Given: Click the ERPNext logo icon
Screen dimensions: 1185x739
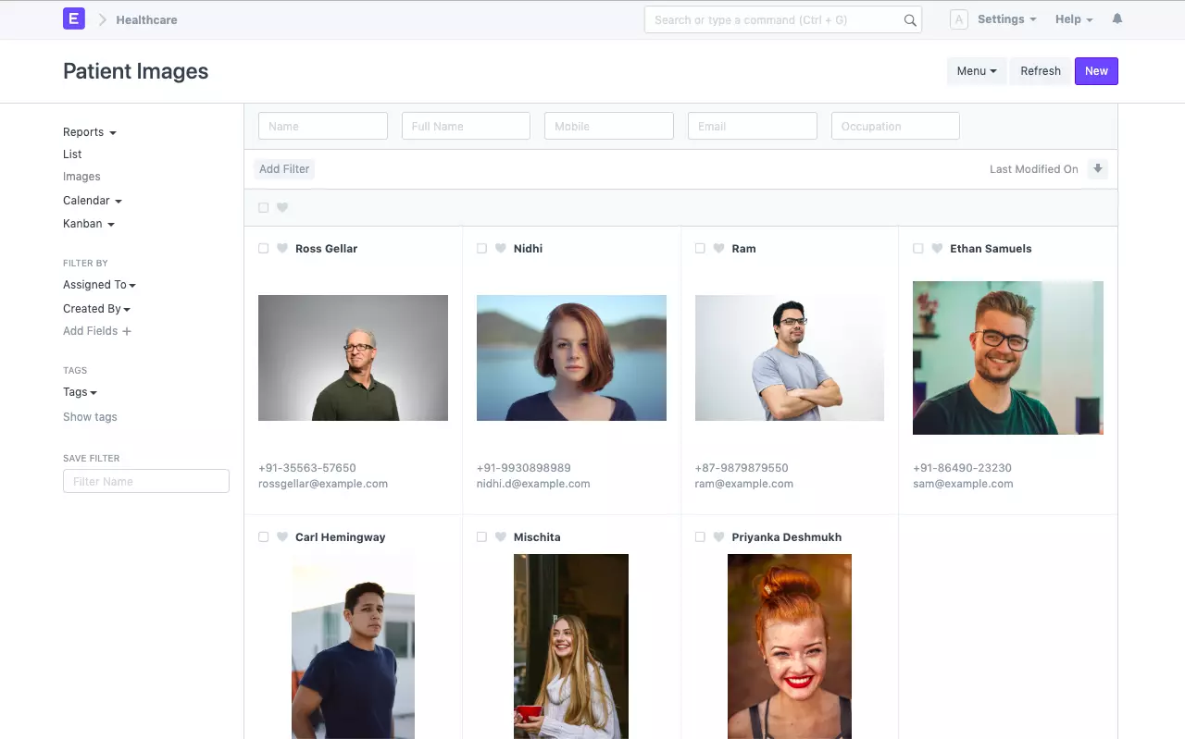Looking at the screenshot, I should pyautogui.click(x=73, y=18).
